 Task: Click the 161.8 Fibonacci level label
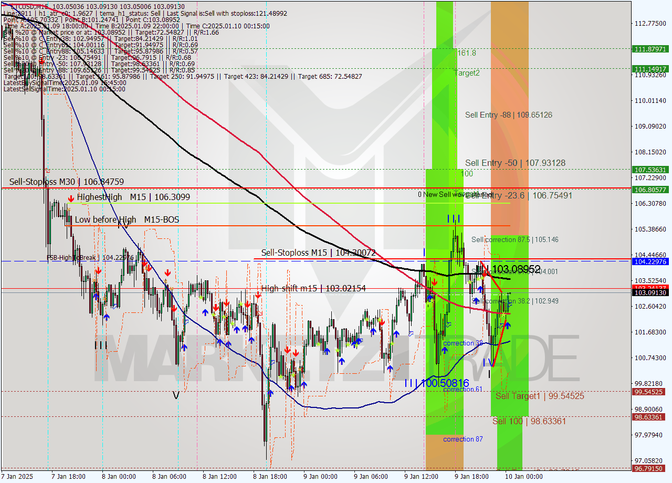coord(467,53)
